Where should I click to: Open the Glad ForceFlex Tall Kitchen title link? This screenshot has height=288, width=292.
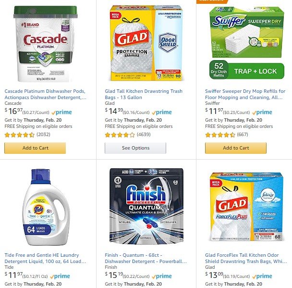pos(246,258)
